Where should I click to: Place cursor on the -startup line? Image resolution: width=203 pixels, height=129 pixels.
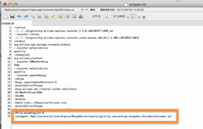point(20,27)
